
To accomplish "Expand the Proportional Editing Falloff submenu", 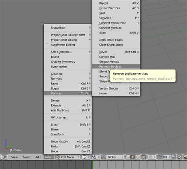I will pyautogui.click(x=68, y=35).
